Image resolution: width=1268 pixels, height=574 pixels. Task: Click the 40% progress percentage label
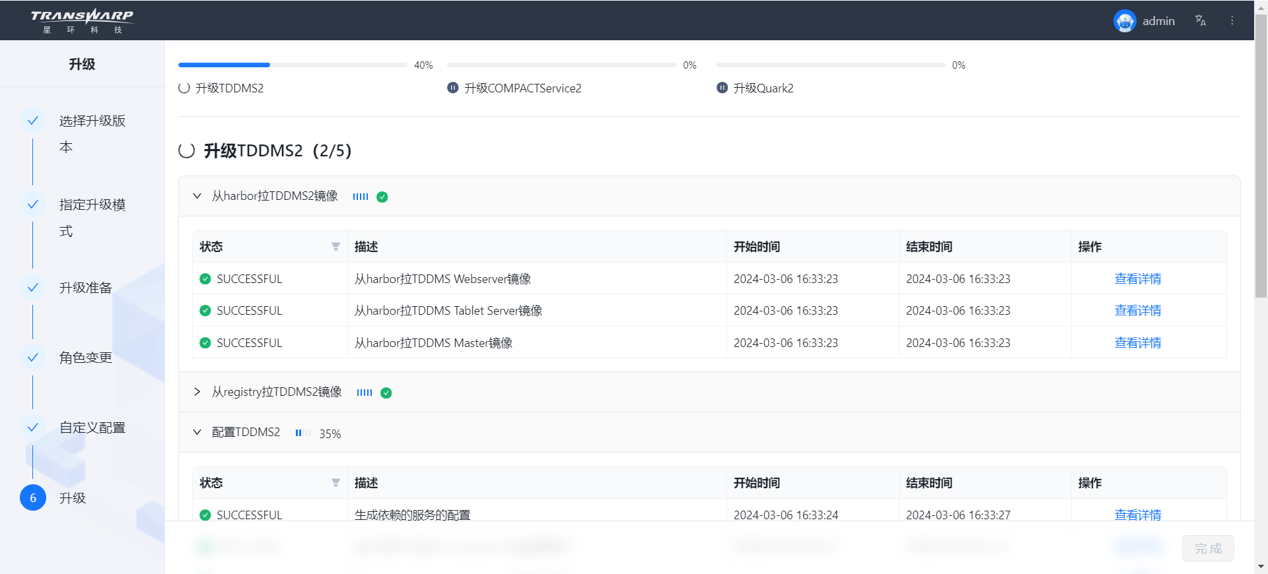423,65
